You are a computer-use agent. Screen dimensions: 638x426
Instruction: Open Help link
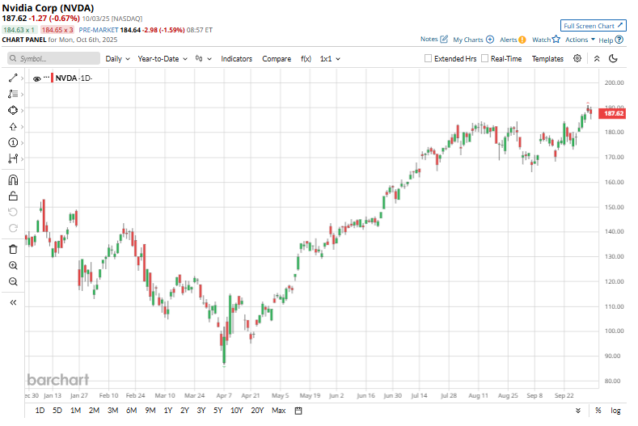611,40
